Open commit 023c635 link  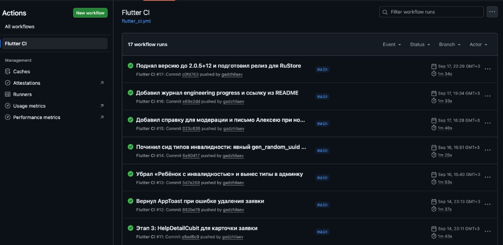(191, 128)
